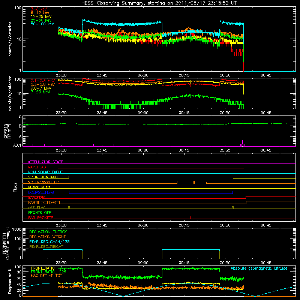Viewport: 300px width, 300px height.
Task: Click the MAX_DET_VS_TOT legend label
Action: pyautogui.click(x=46, y=276)
